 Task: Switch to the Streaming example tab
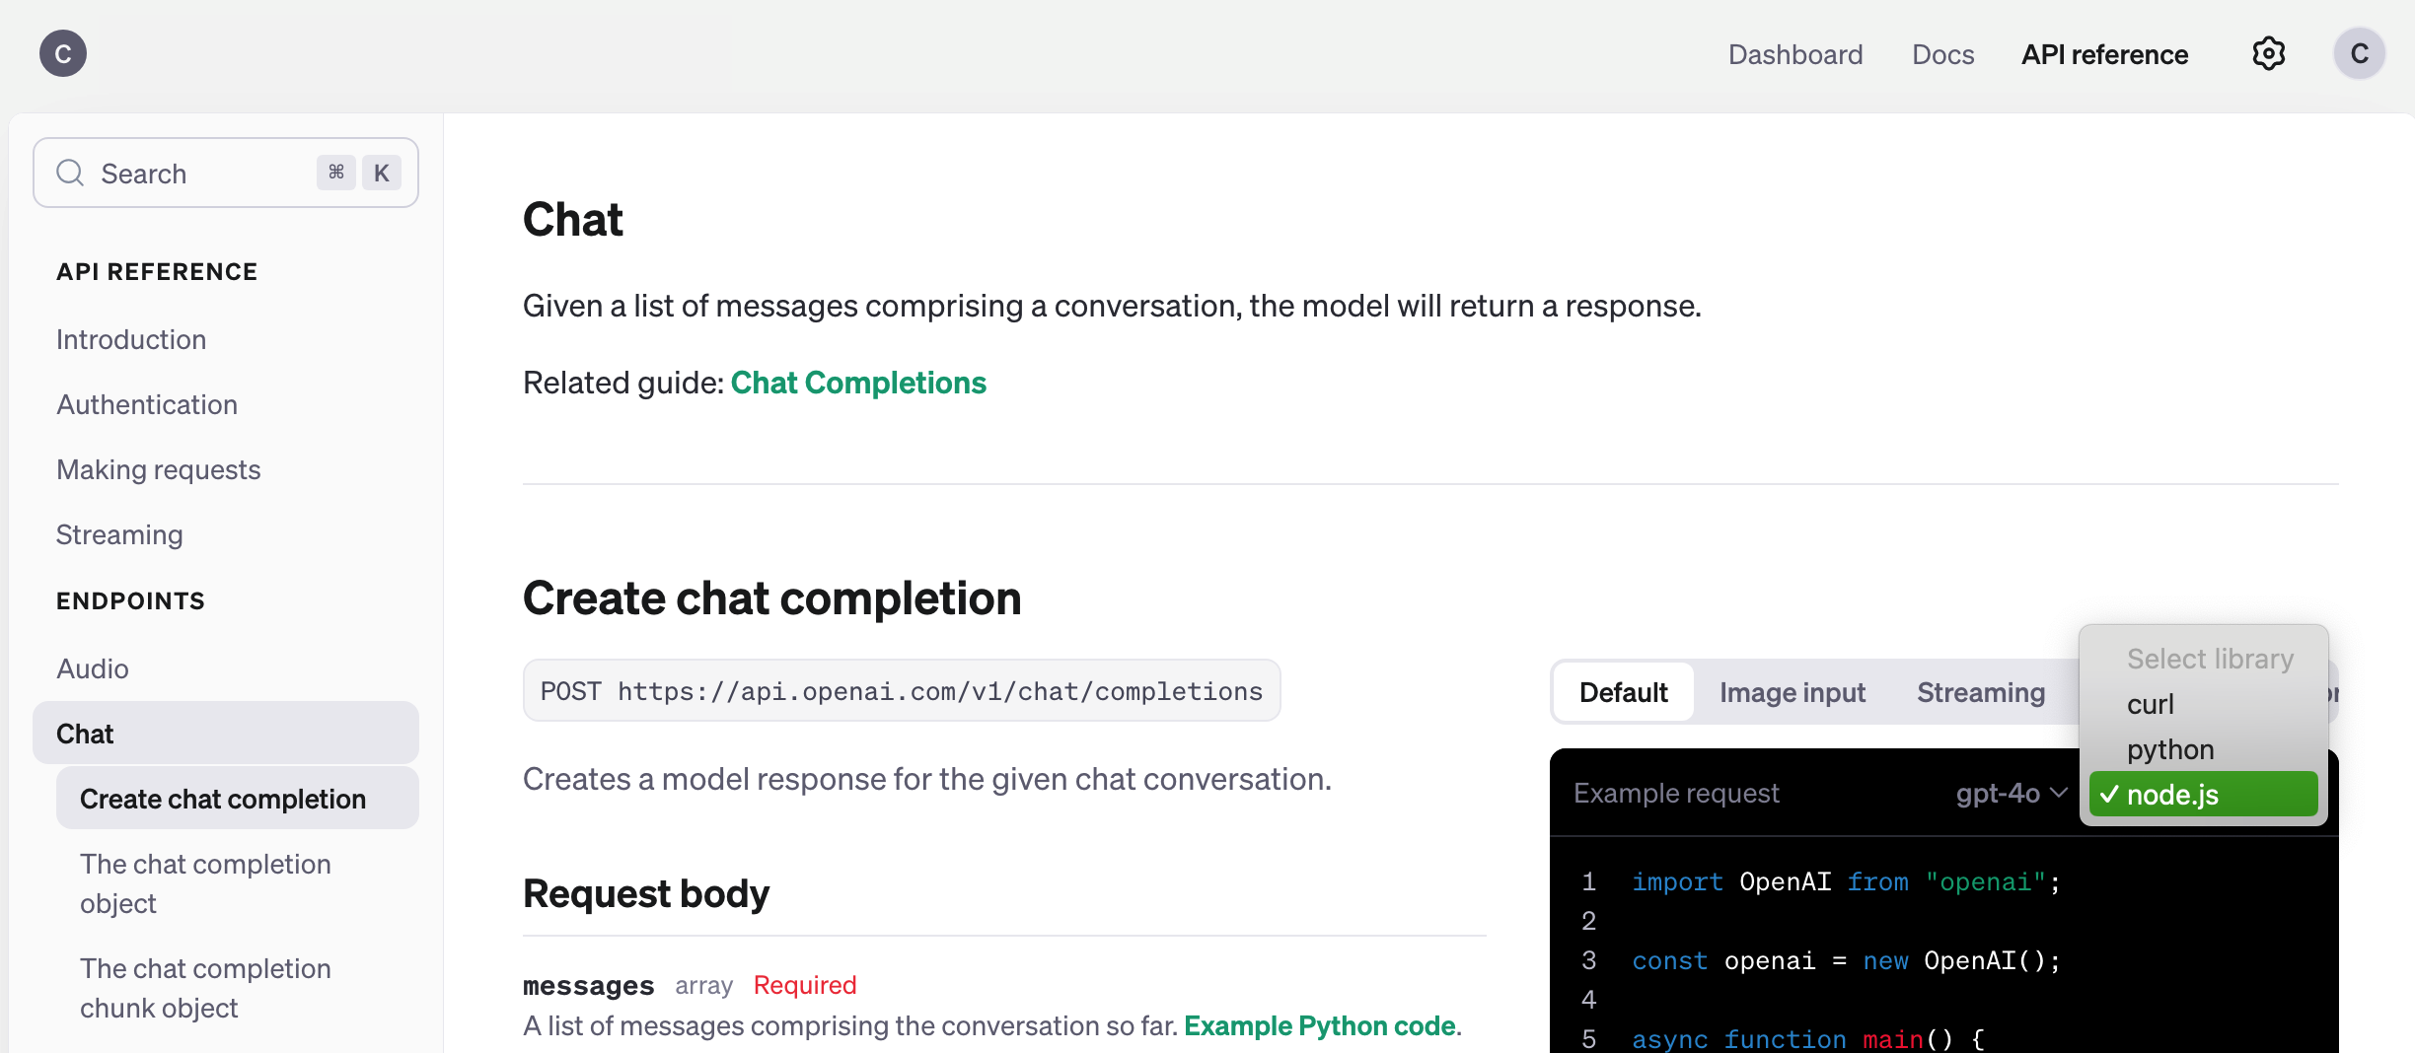1981,691
